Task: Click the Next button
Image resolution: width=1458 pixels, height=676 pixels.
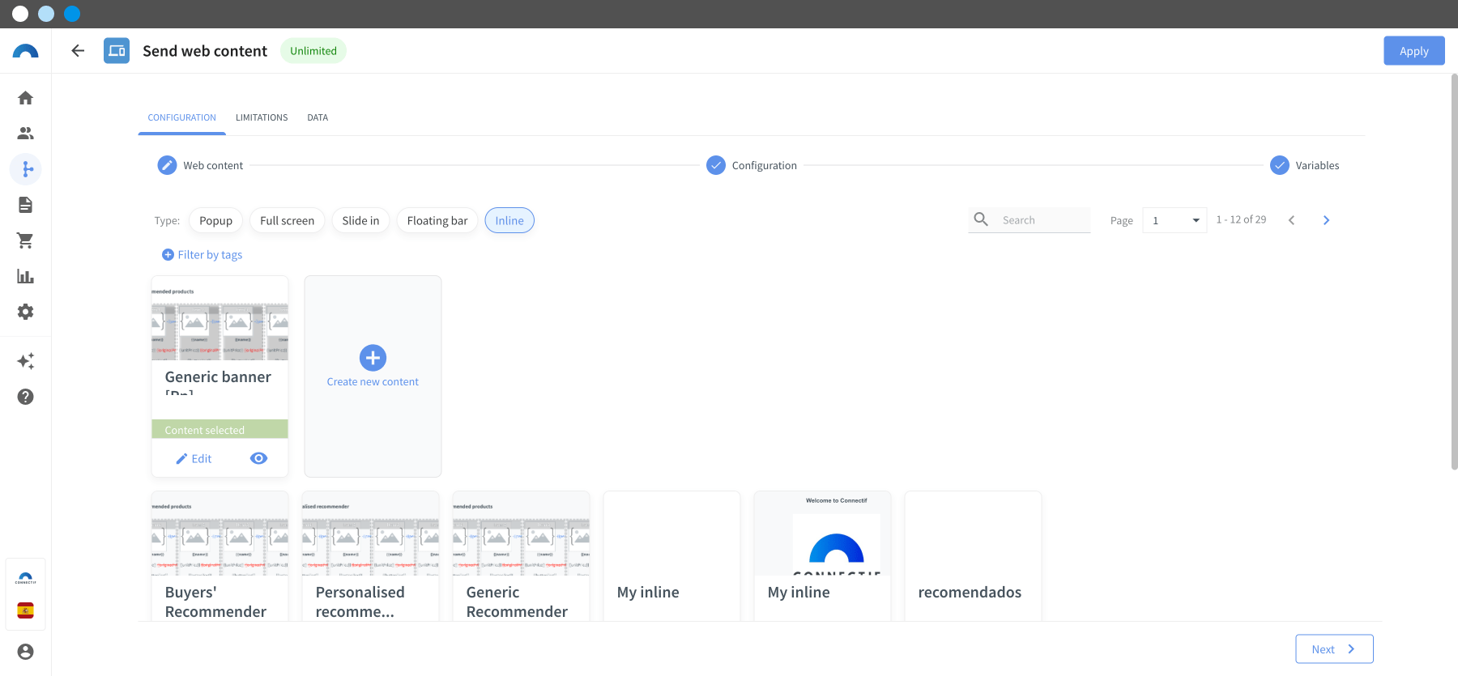Action: click(1334, 649)
